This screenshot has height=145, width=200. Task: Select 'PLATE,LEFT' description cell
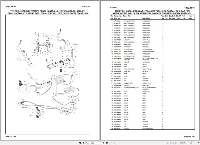click(146, 86)
